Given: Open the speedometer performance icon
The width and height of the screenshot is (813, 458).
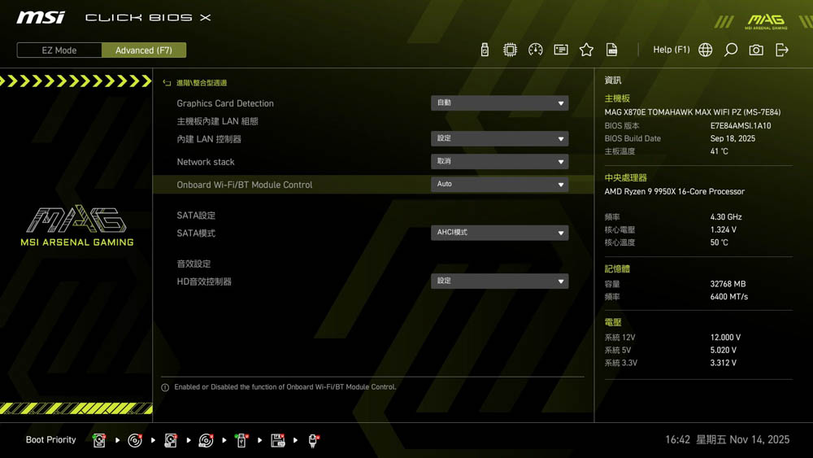Looking at the screenshot, I should (x=535, y=50).
